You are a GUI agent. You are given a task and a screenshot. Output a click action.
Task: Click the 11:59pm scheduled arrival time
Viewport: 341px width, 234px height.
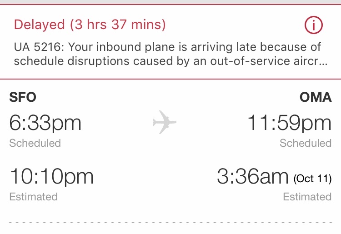coord(289,123)
